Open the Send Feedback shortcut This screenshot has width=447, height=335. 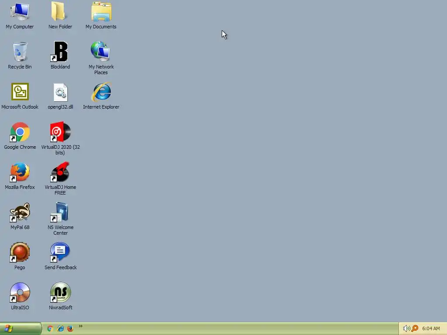click(x=60, y=253)
